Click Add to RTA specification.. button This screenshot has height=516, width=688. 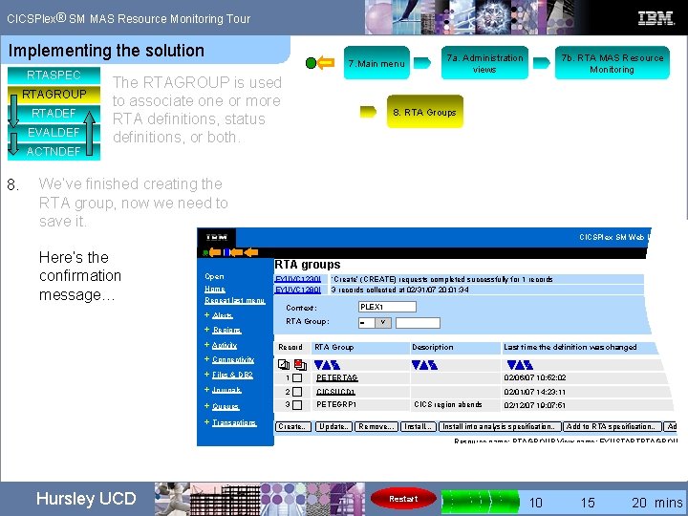[x=613, y=426]
